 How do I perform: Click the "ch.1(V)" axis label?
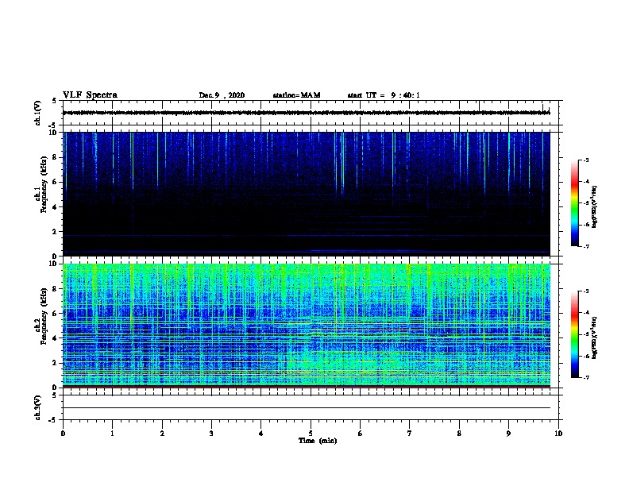tap(37, 113)
